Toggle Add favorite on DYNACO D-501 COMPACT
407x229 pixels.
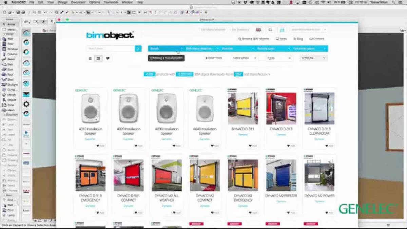[x=138, y=213]
